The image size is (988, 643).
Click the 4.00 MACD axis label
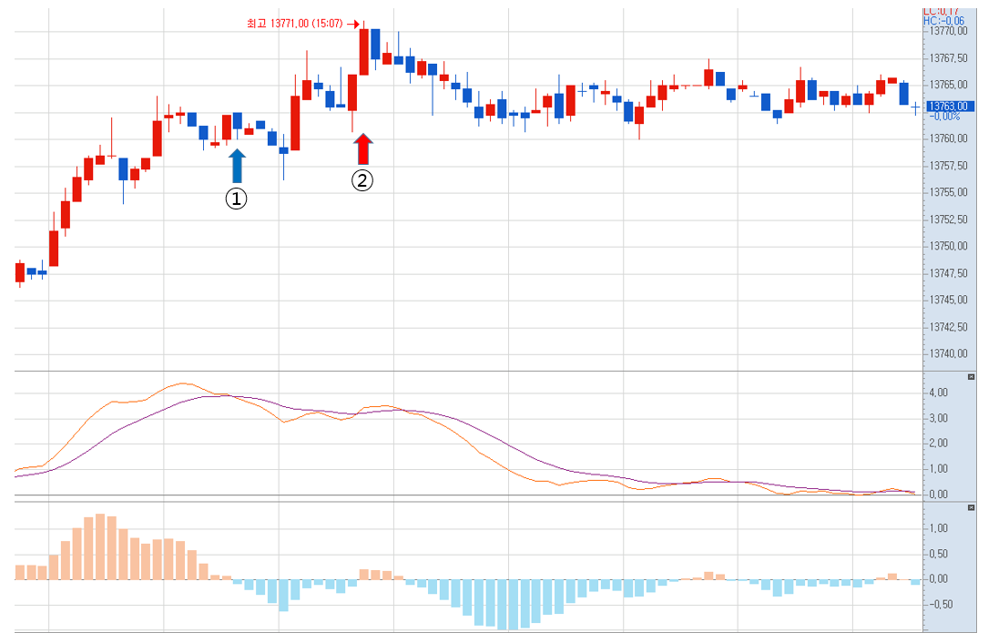[938, 393]
